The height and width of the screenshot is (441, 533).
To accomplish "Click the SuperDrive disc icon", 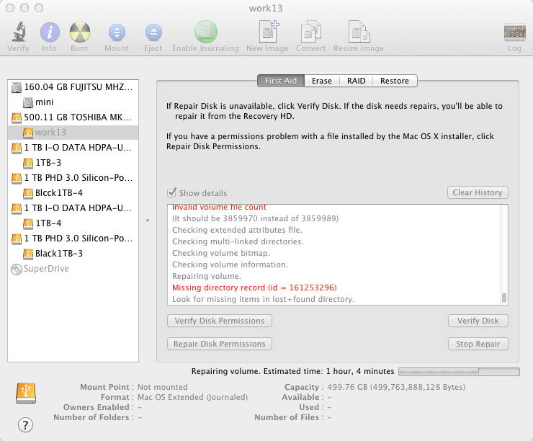I will [x=17, y=269].
